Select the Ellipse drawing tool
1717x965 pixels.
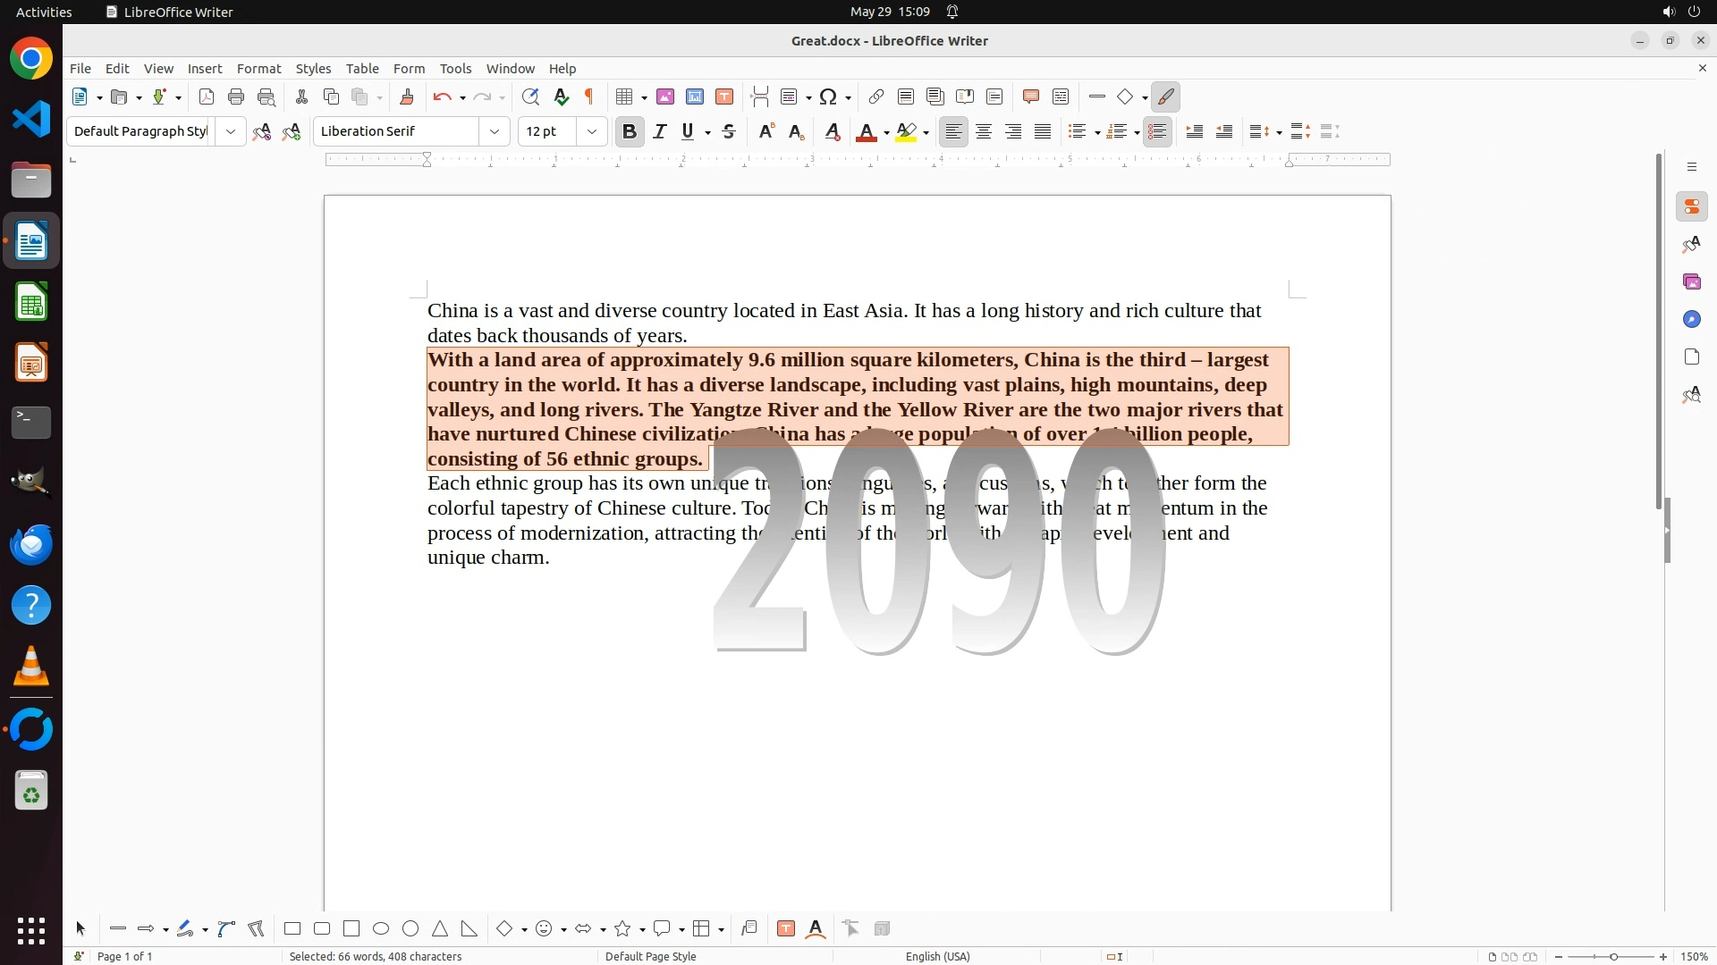coord(381,928)
